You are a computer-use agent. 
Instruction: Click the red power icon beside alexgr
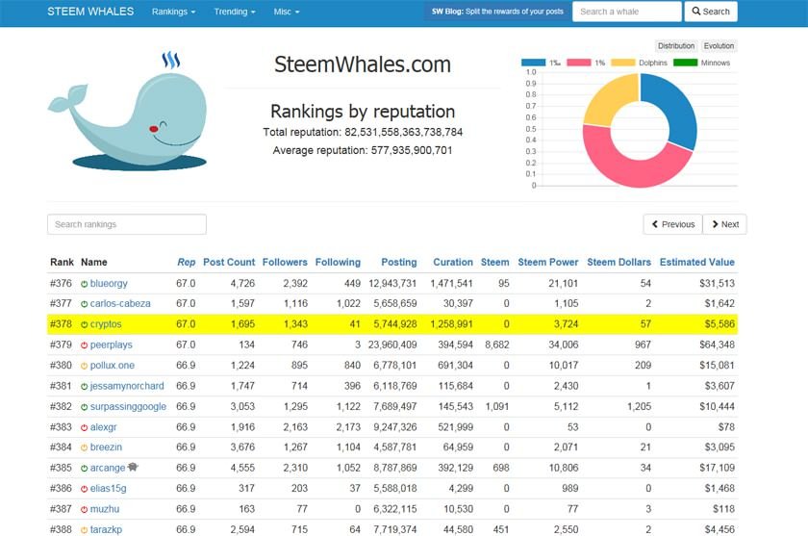[84, 428]
